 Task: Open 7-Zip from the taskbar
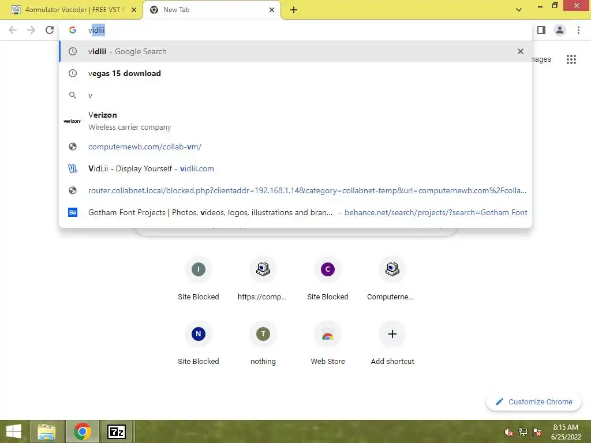pyautogui.click(x=117, y=431)
